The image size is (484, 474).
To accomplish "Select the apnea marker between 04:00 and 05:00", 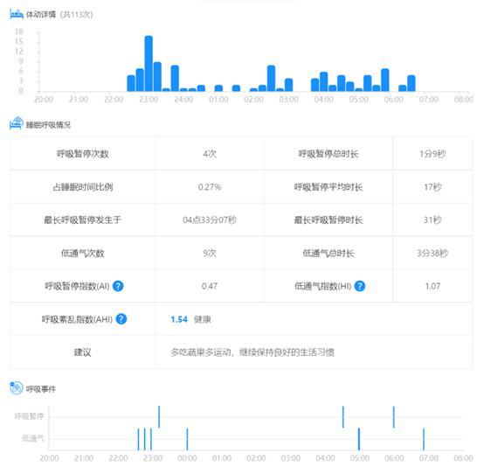I will click(x=343, y=417).
